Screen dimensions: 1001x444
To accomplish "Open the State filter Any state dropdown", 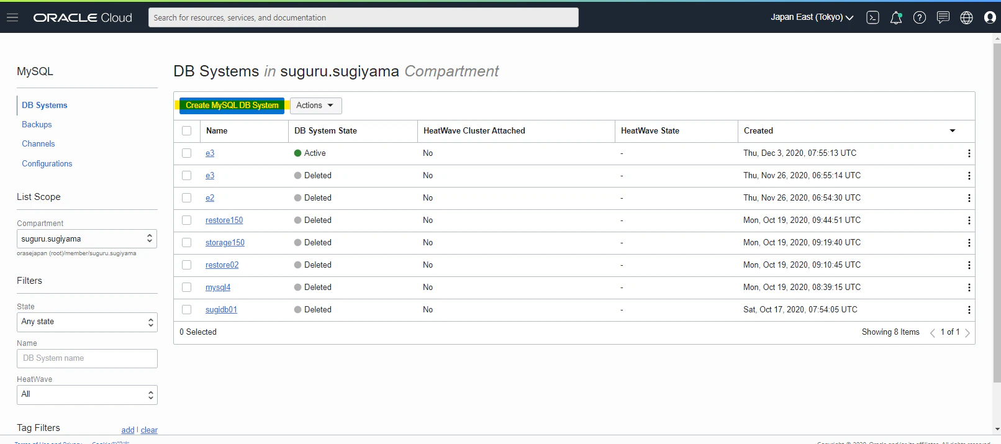I will [87, 322].
